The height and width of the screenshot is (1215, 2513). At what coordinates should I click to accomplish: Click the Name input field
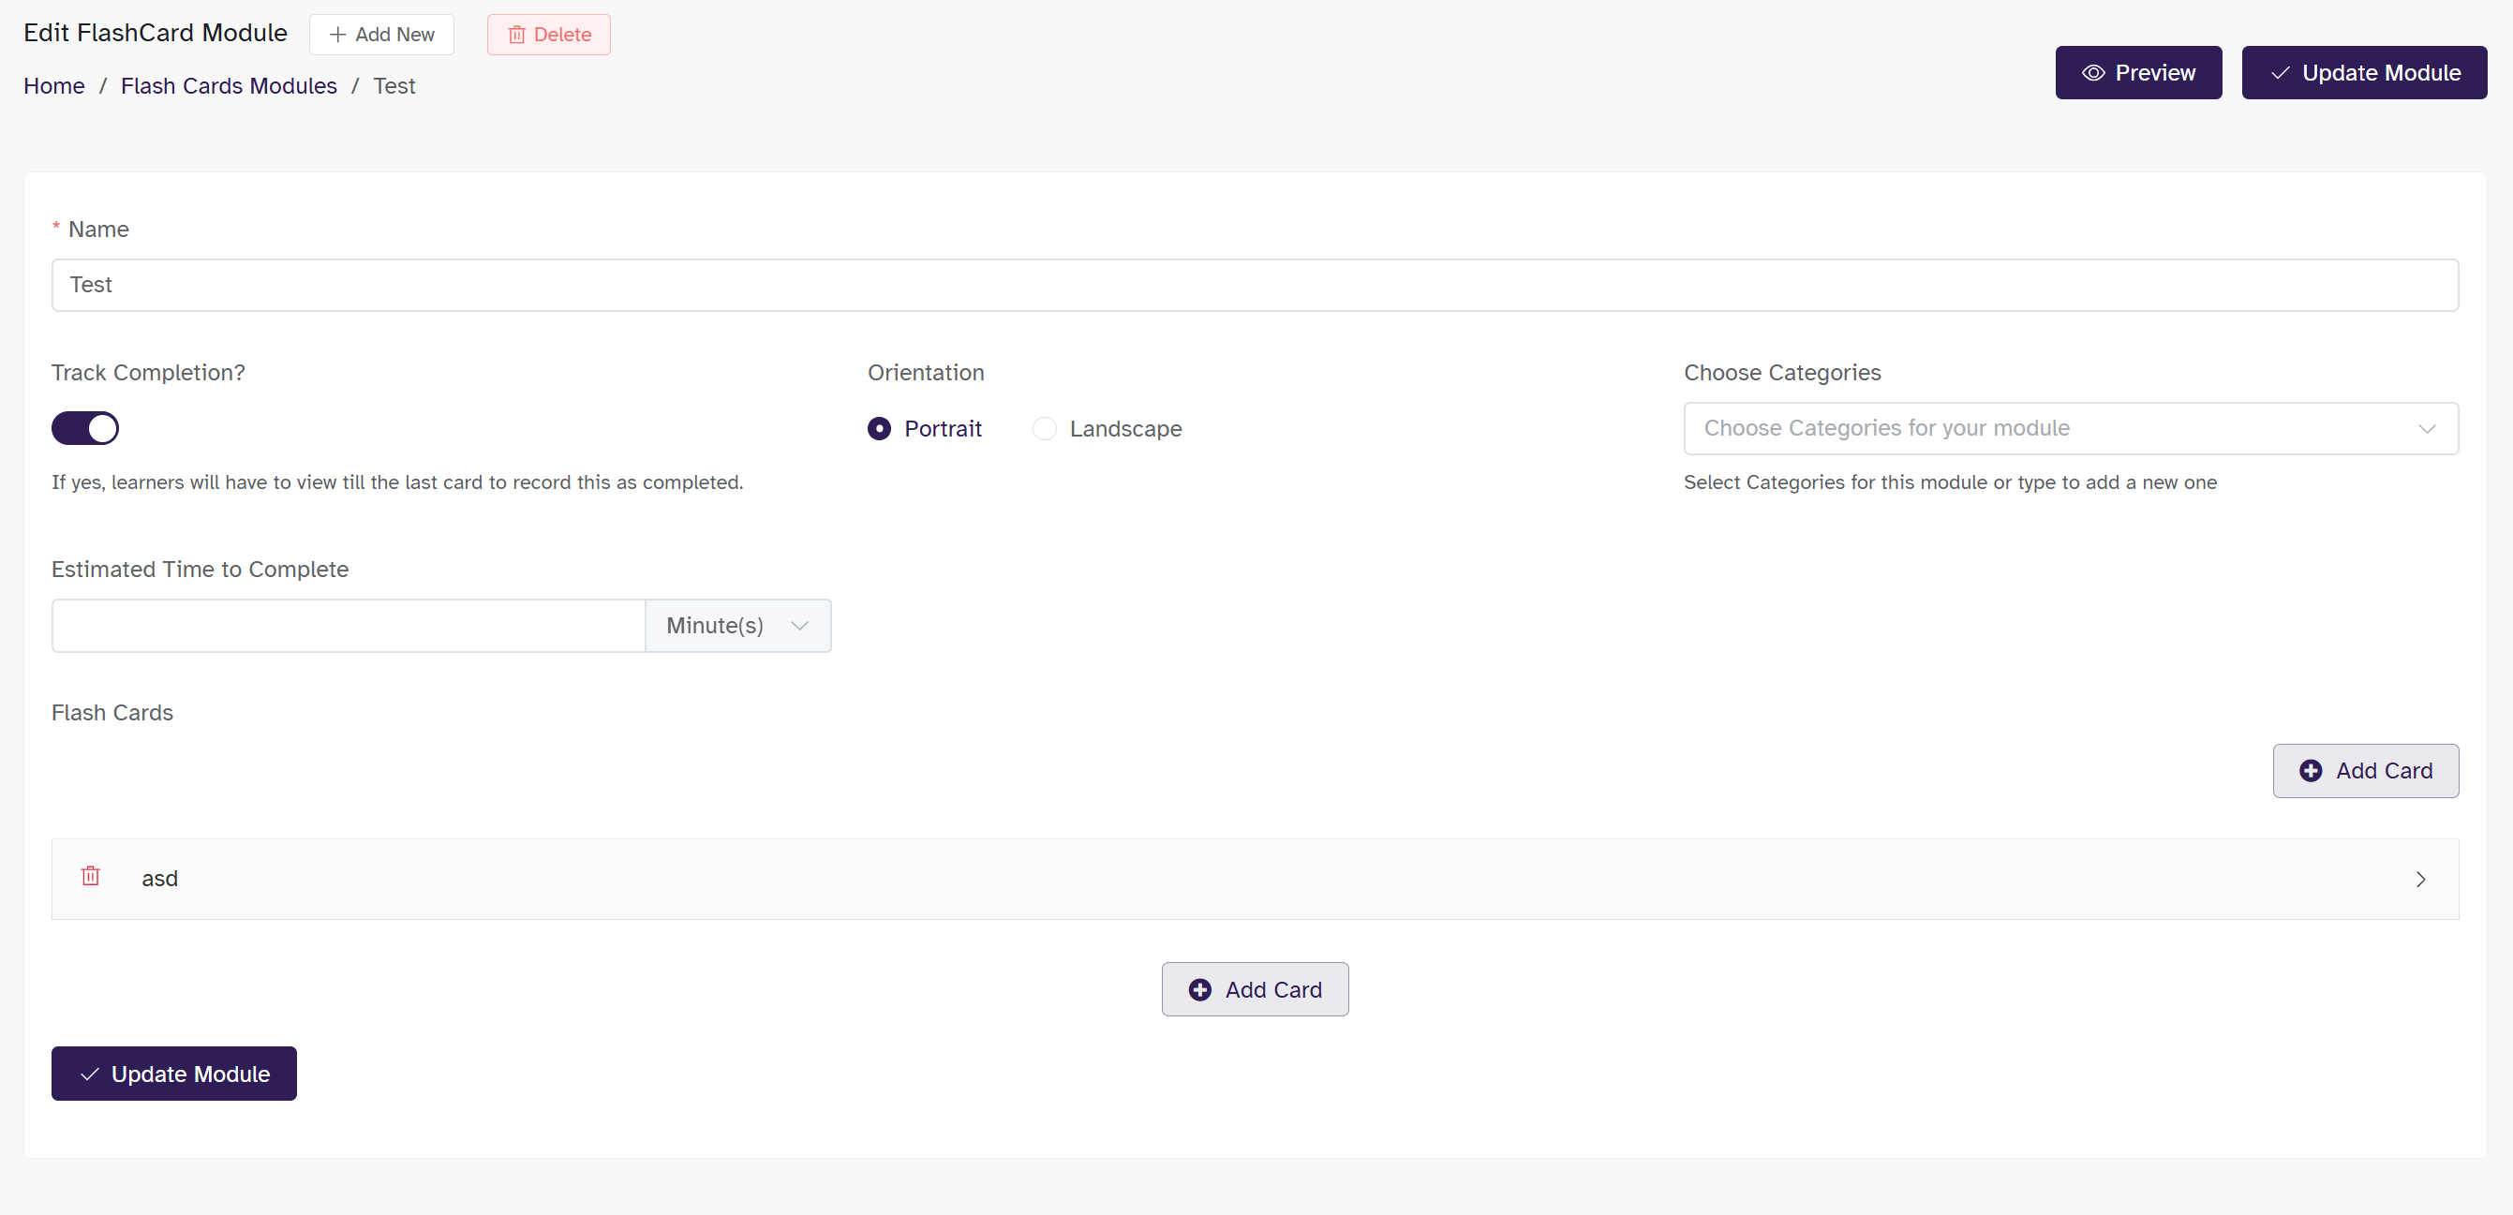click(1255, 285)
